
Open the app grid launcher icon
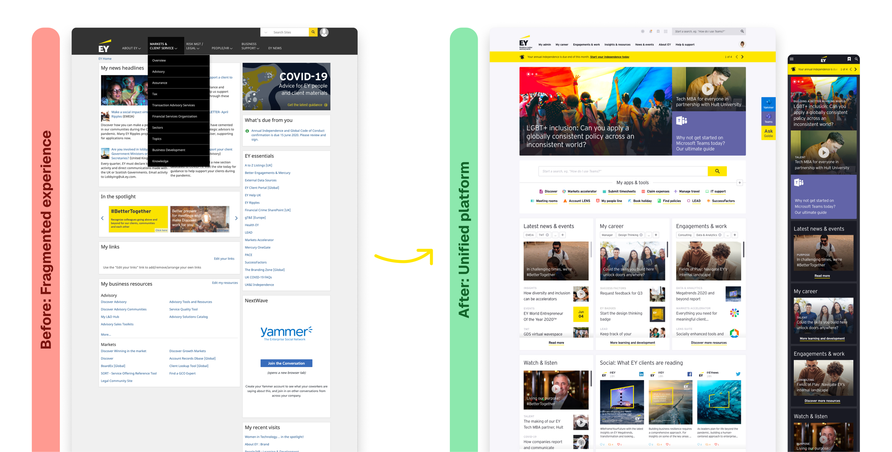pos(665,31)
